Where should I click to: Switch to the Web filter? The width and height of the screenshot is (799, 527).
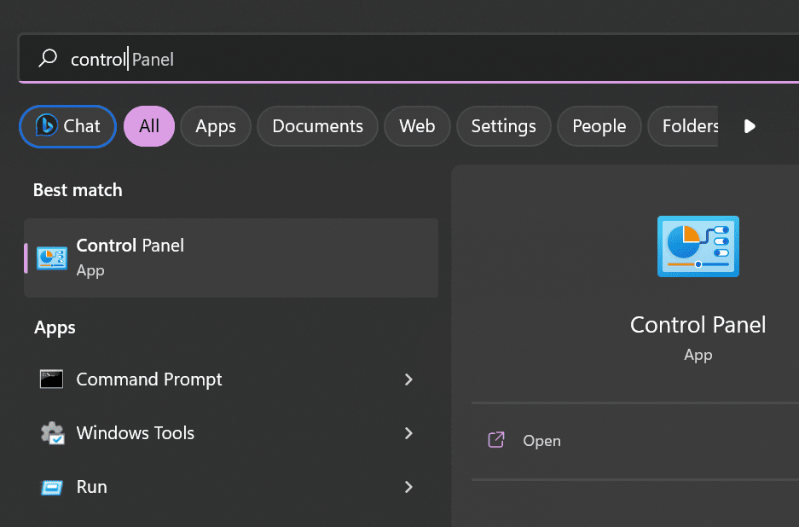[x=417, y=126]
